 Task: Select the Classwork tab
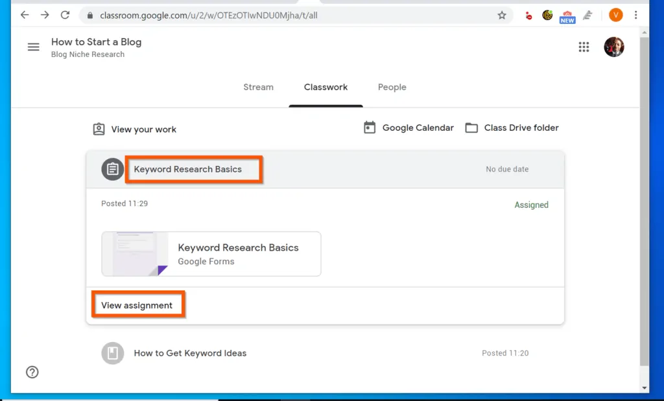pyautogui.click(x=326, y=87)
